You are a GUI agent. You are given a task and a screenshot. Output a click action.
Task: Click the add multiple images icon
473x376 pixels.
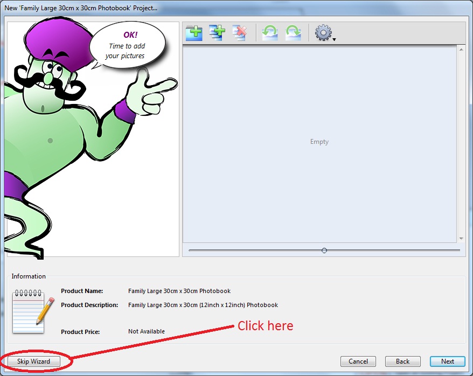(x=217, y=33)
